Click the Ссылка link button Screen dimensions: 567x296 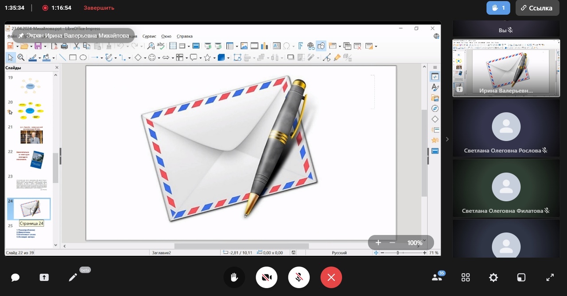(537, 8)
